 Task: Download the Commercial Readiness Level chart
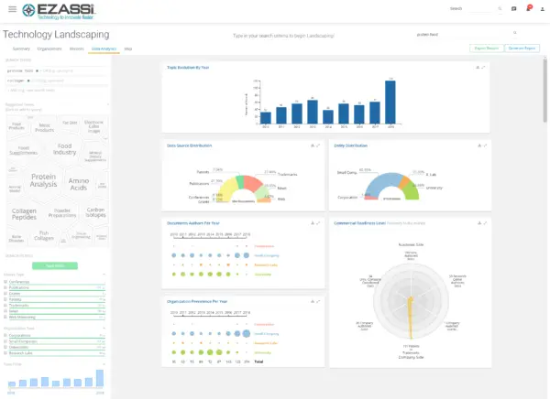coord(479,223)
